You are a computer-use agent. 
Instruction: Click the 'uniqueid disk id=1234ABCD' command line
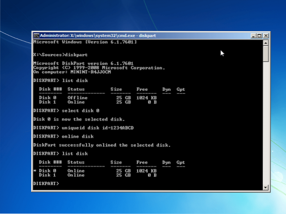tap(83, 128)
